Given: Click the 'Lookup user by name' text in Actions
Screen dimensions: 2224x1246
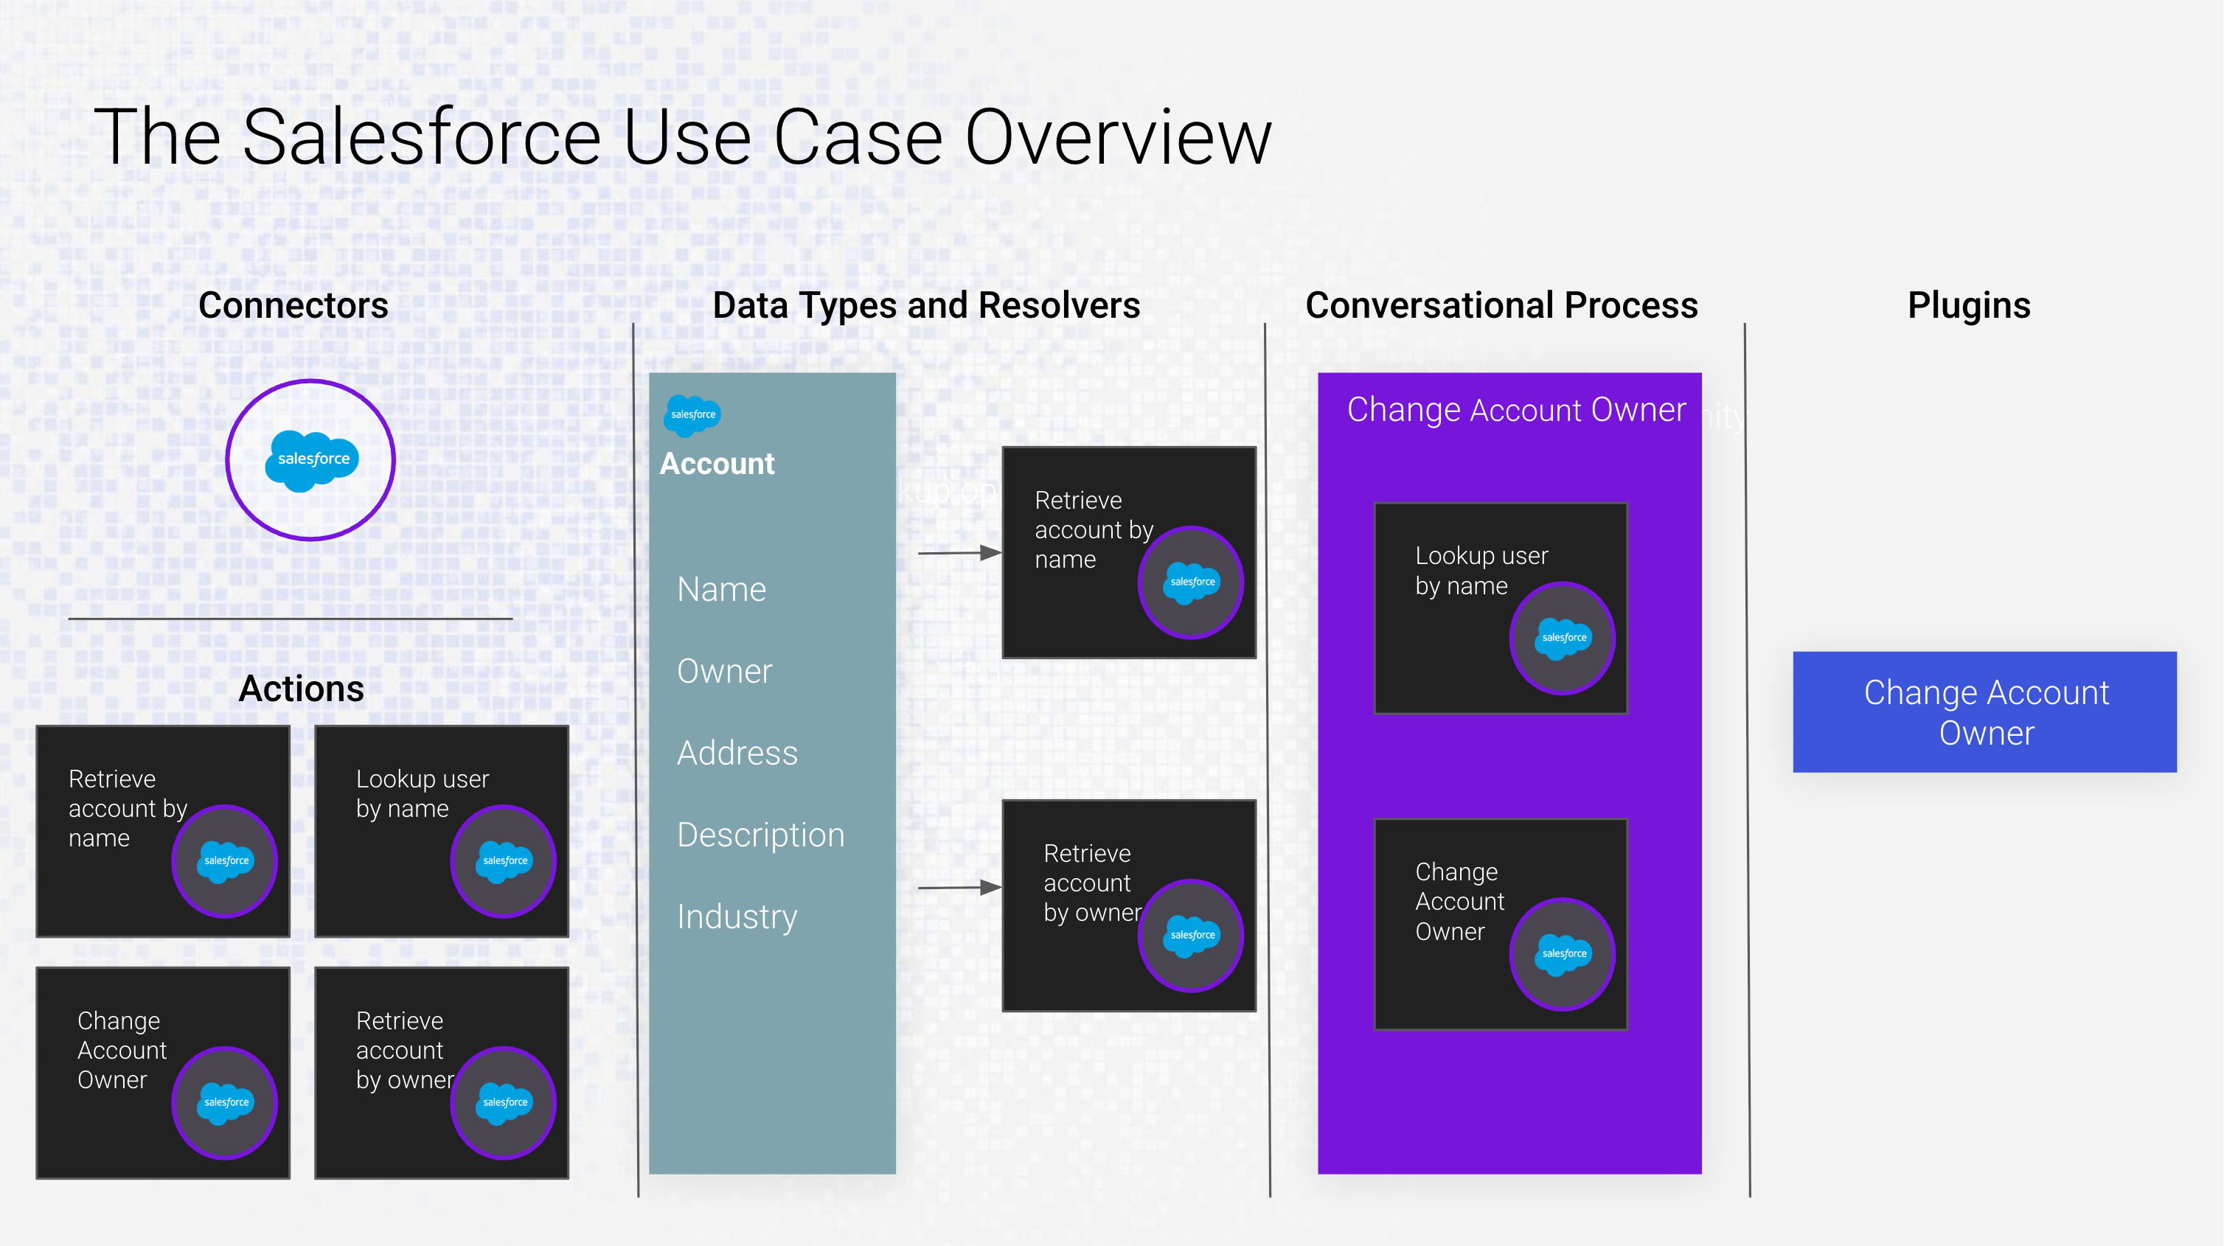Looking at the screenshot, I should tap(423, 793).
